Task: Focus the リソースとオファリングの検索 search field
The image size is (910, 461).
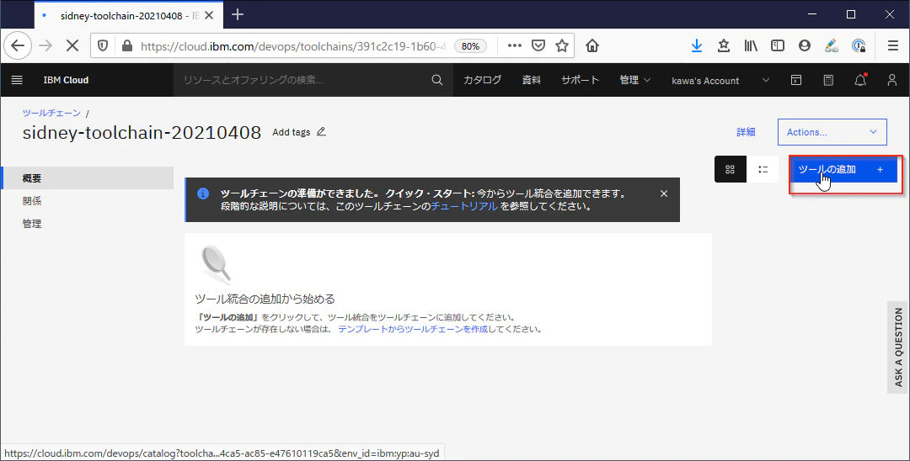Action: pos(302,80)
